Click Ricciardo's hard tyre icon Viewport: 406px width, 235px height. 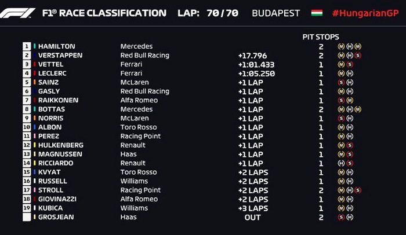pyautogui.click(x=341, y=163)
